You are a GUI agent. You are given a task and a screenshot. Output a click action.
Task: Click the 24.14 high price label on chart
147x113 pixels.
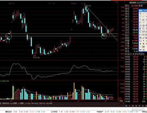click(x=88, y=6)
